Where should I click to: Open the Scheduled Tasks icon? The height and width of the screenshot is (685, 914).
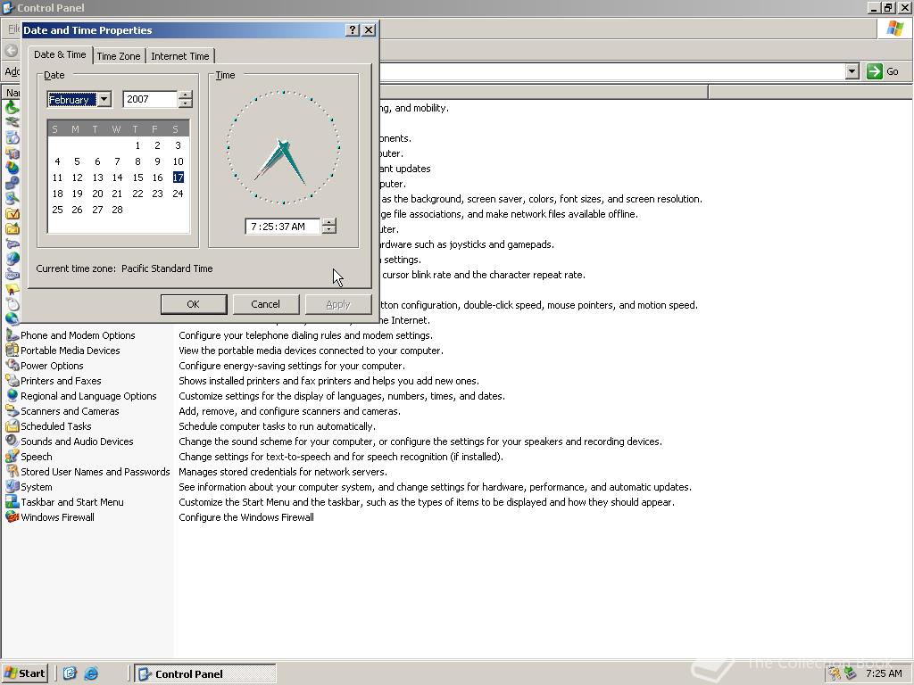[12, 425]
